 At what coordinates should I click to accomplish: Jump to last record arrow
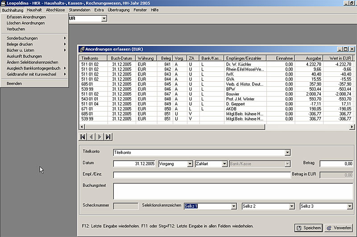click(x=108, y=137)
